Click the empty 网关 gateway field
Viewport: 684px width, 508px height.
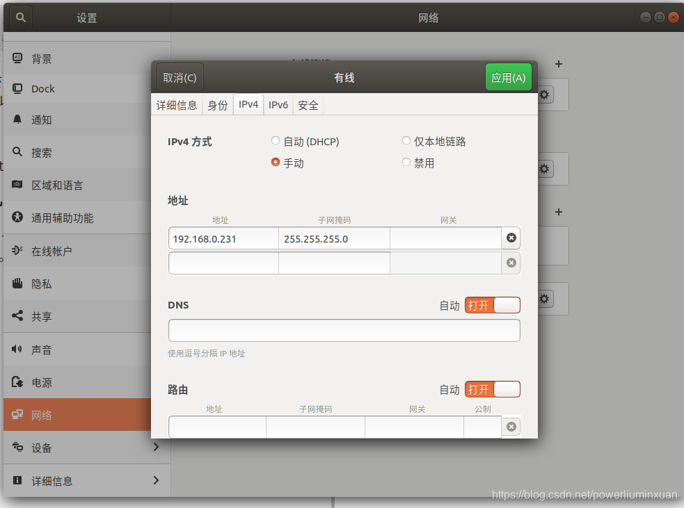(445, 238)
